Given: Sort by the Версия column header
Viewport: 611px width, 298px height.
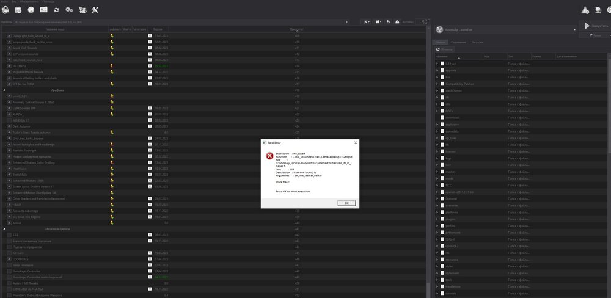Looking at the screenshot, I should point(158,29).
